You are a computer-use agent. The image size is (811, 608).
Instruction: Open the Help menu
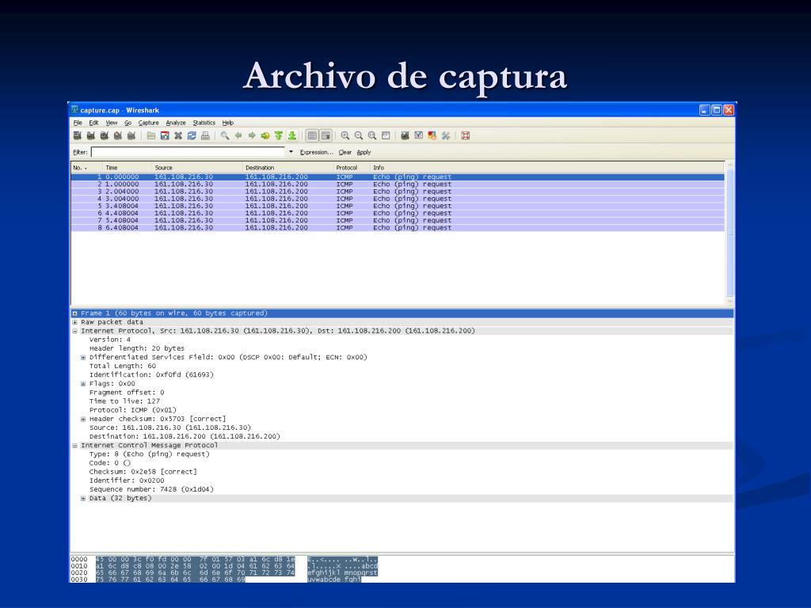point(228,123)
